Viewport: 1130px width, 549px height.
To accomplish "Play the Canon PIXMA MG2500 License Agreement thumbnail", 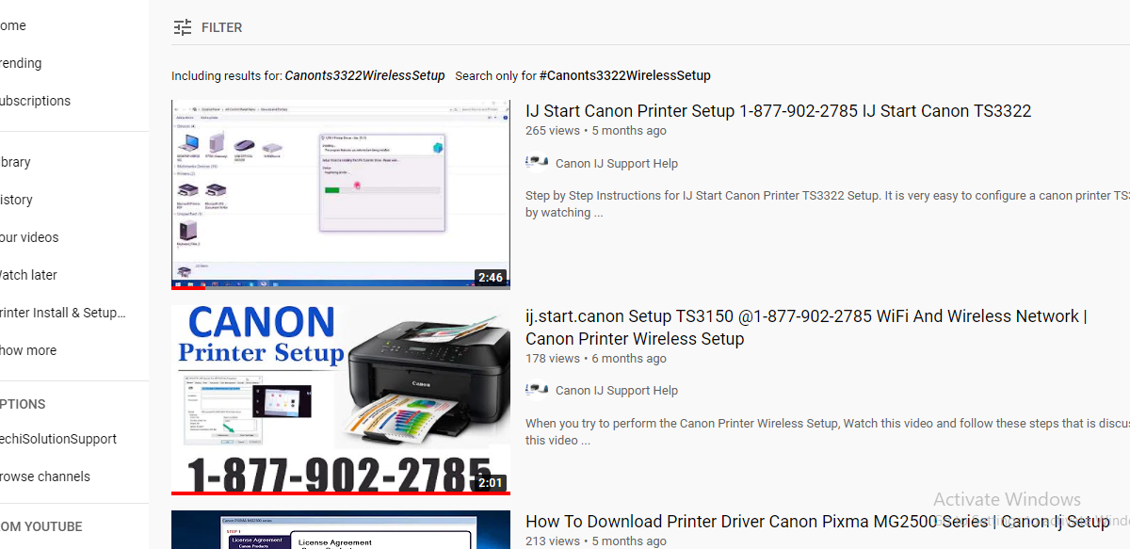I will [341, 530].
